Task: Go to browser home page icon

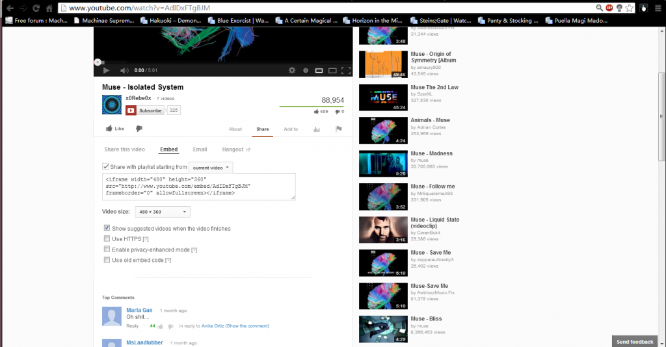Action: 49,8
